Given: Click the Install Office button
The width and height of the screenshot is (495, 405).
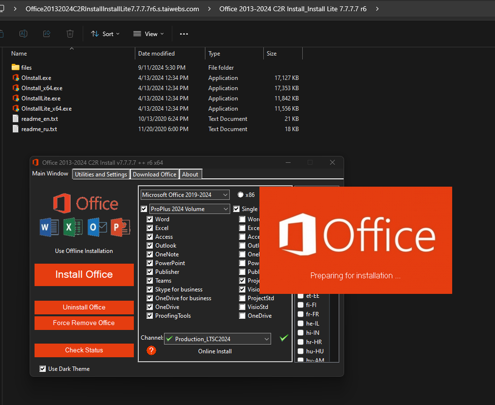Looking at the screenshot, I should coord(84,274).
